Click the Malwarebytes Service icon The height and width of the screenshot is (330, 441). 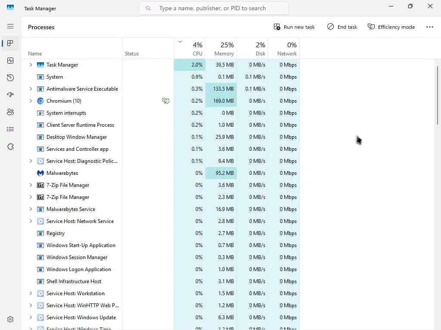[40, 209]
